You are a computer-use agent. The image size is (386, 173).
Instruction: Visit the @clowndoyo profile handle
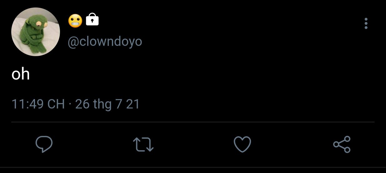point(105,41)
